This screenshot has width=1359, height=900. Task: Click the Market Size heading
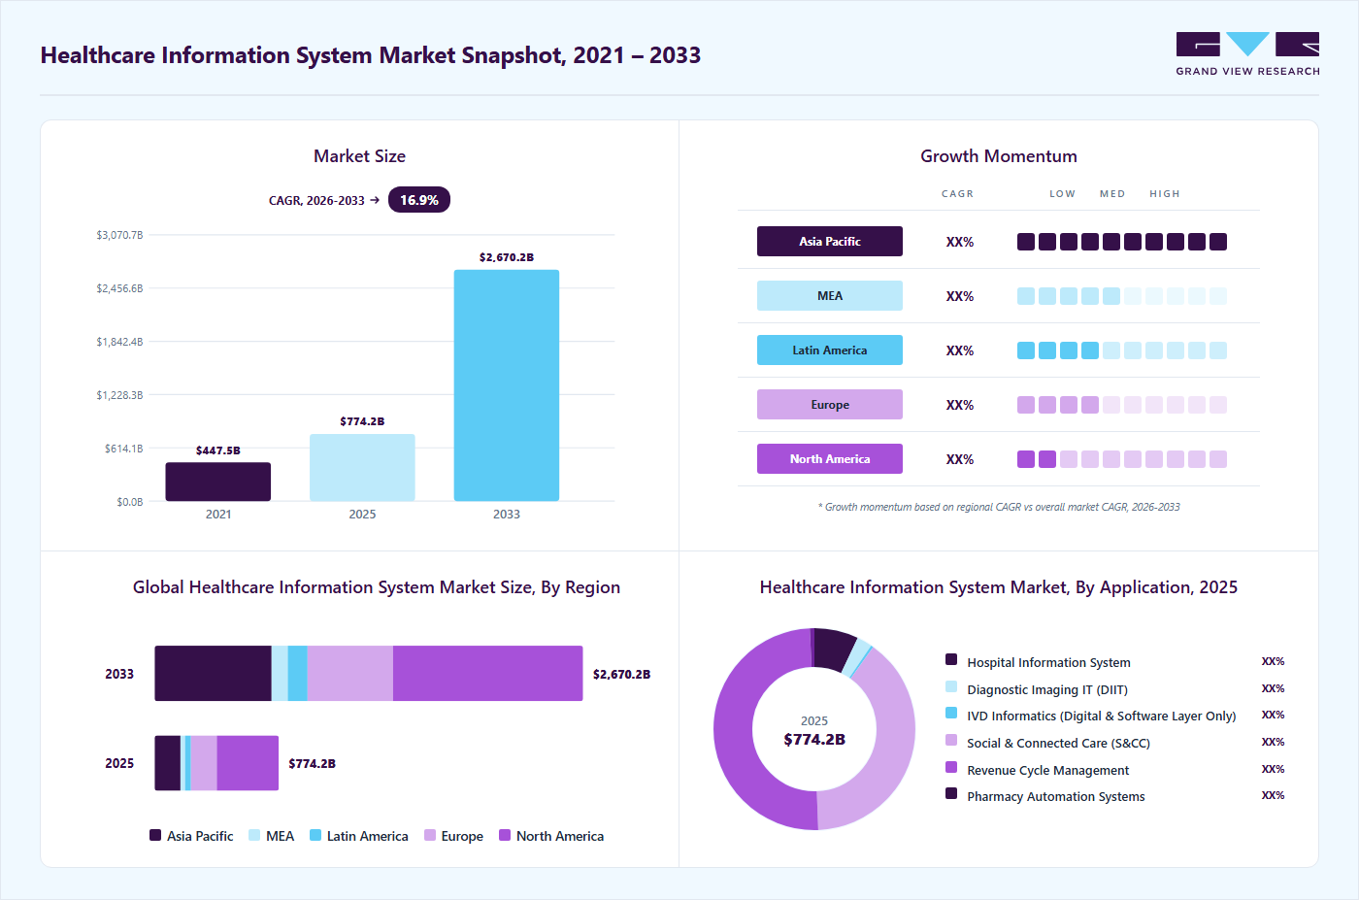359,156
